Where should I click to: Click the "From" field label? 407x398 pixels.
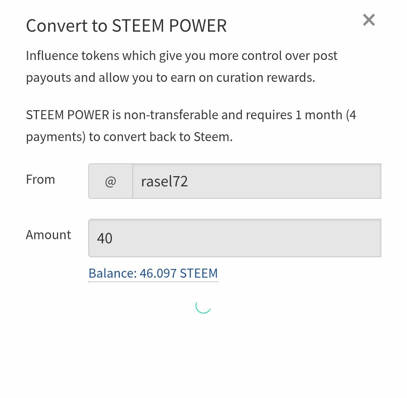pyautogui.click(x=40, y=180)
